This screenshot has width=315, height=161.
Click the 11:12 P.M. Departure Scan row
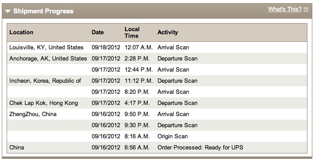157,81
